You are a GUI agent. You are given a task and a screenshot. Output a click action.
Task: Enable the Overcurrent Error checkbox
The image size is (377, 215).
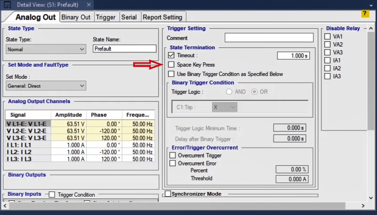coord(172,163)
